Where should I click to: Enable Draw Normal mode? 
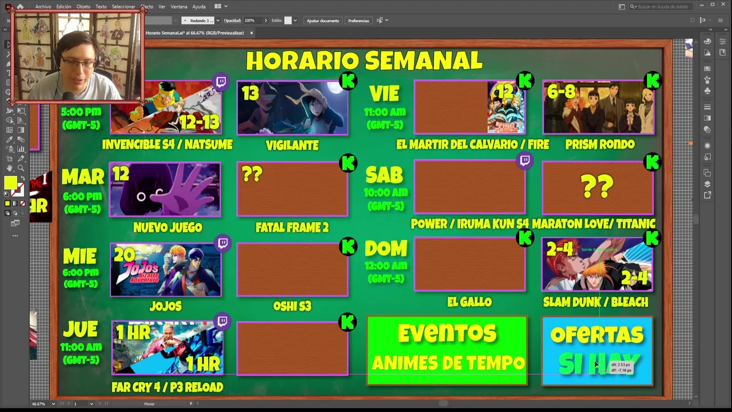coord(7,213)
